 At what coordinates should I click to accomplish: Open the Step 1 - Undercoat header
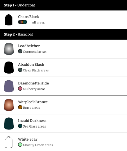[63, 5]
